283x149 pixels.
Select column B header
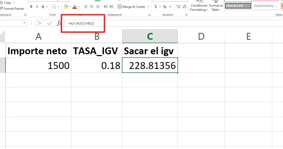[x=97, y=36]
